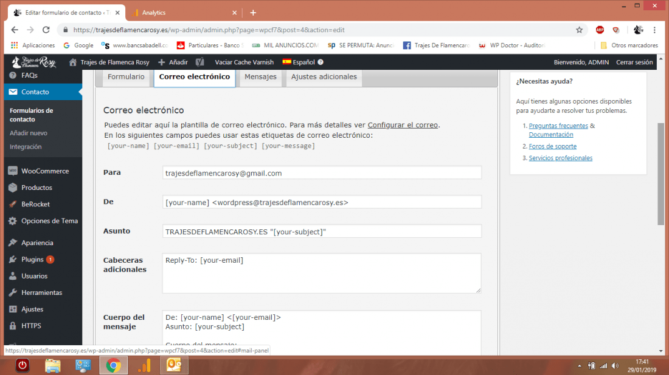
Task: Click the Cuerpo del mensaje textarea
Action: (x=322, y=333)
